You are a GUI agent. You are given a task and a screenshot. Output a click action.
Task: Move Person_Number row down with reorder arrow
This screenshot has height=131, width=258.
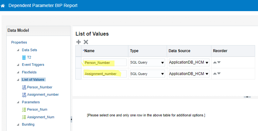219,63
